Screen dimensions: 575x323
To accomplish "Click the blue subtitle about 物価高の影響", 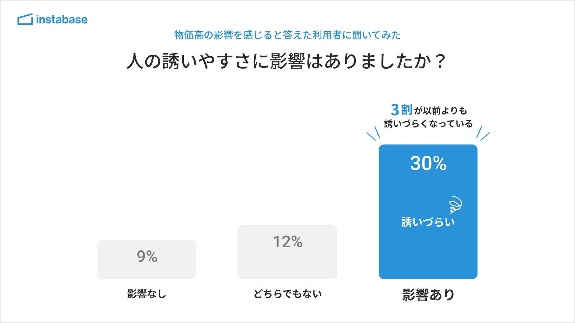I will (287, 35).
